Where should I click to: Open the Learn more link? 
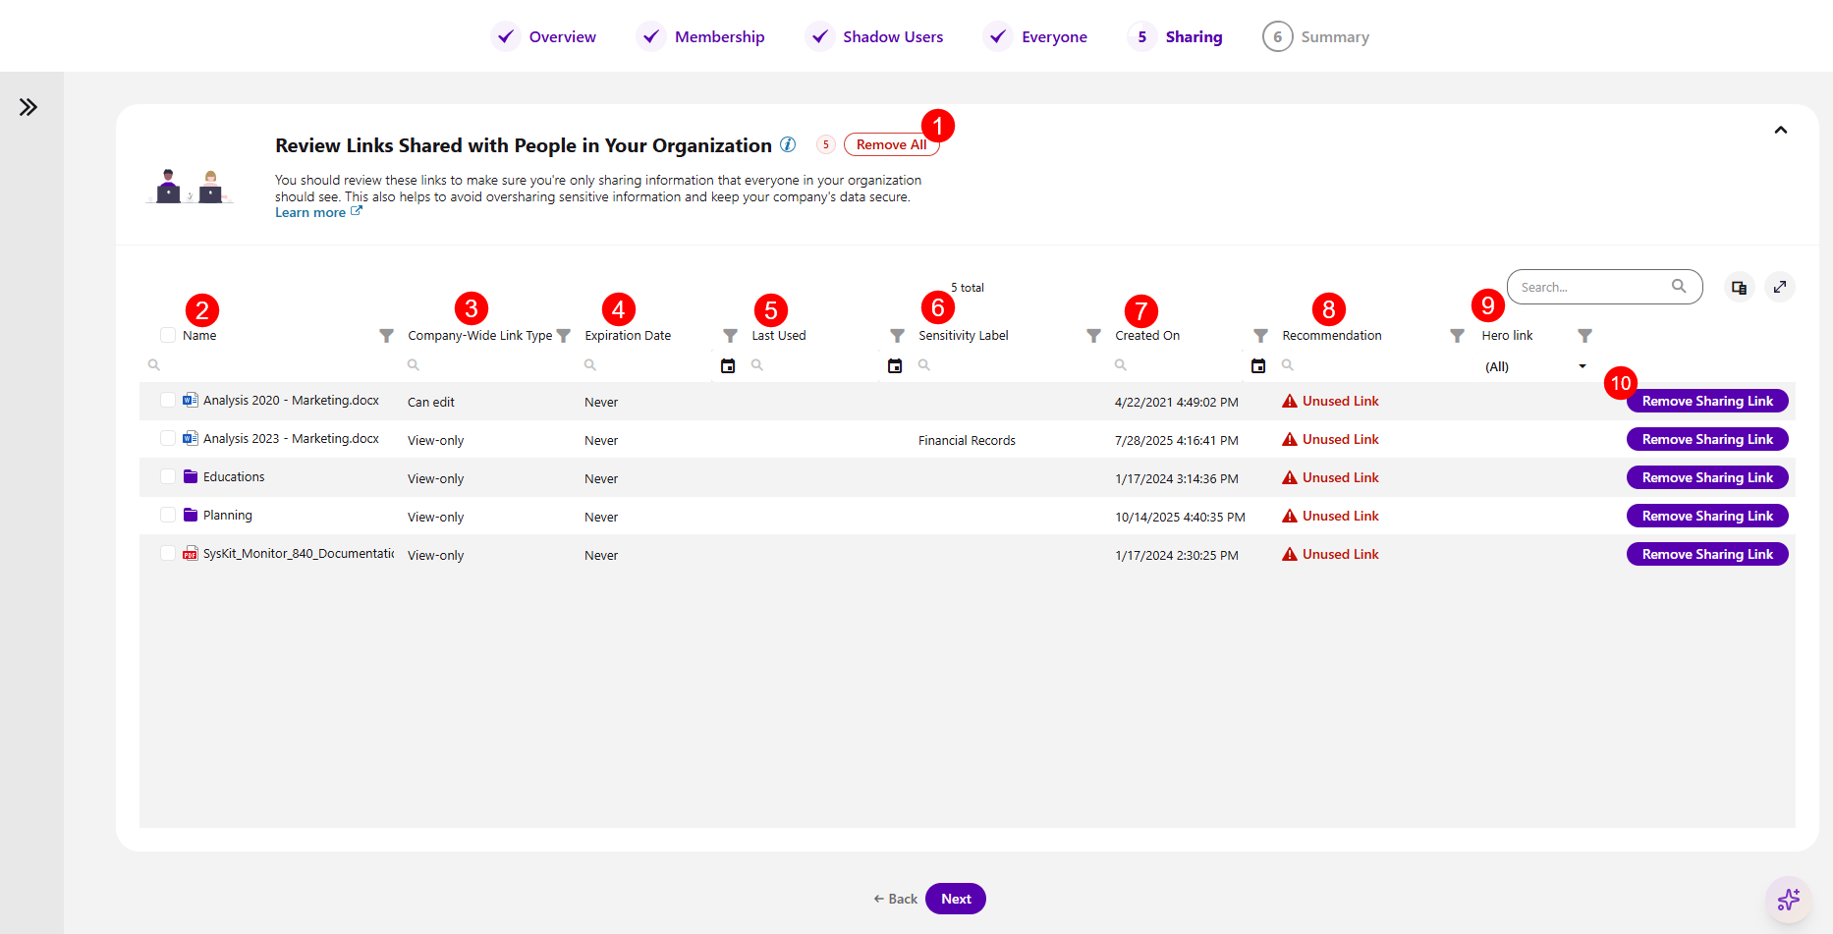(x=318, y=212)
